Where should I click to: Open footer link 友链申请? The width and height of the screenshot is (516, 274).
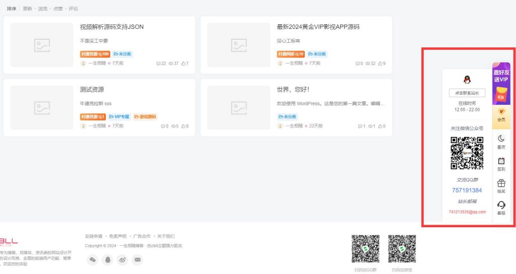point(93,236)
